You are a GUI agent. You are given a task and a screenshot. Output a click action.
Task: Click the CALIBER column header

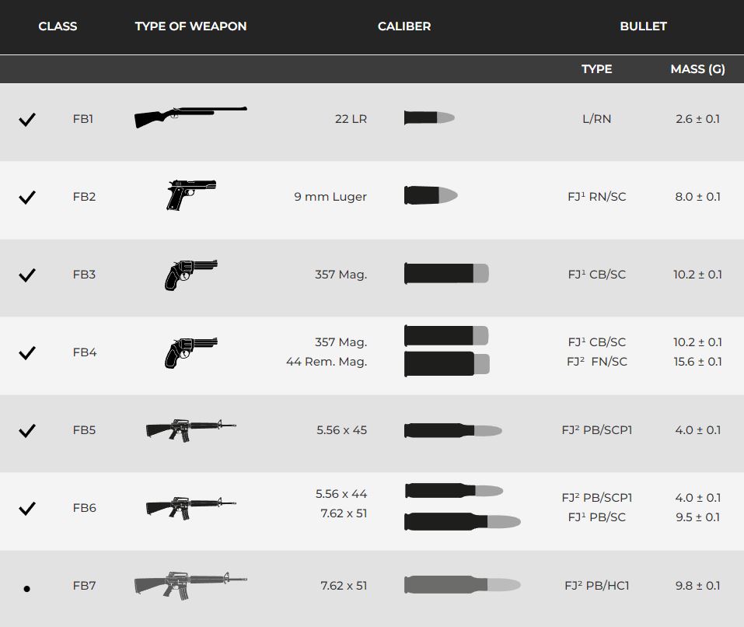click(x=404, y=26)
